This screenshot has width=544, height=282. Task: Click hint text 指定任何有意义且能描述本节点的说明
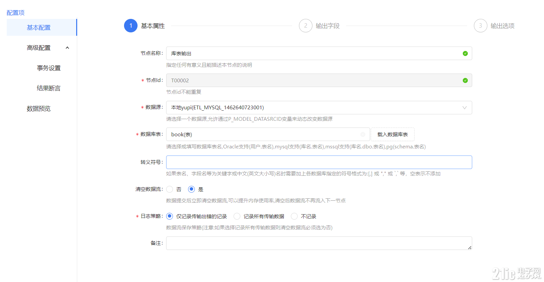[x=209, y=65]
